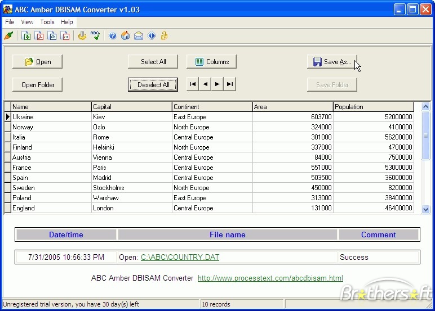The image size is (435, 311).
Task: Select the Madrid capital cell
Action: point(131,178)
